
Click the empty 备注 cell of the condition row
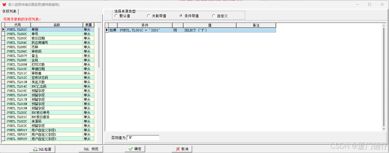pos(256,30)
